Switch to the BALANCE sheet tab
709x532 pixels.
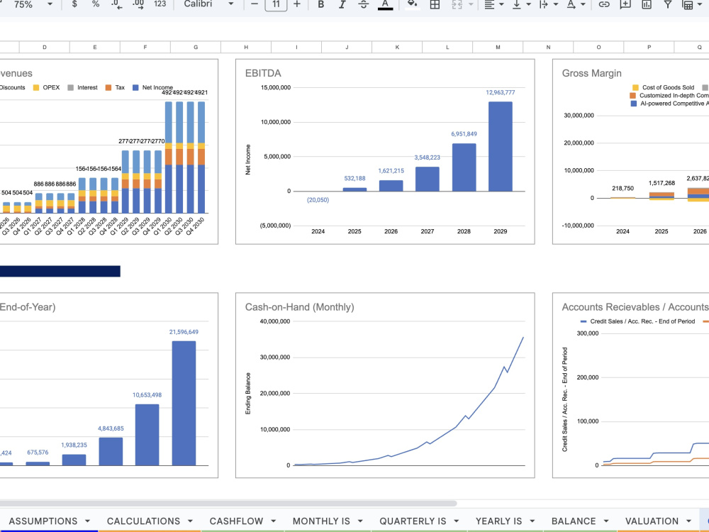[x=574, y=521]
